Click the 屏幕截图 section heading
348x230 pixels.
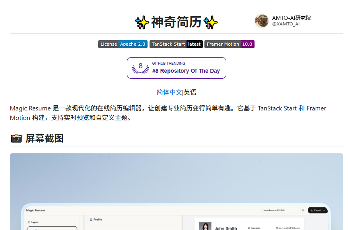click(45, 138)
